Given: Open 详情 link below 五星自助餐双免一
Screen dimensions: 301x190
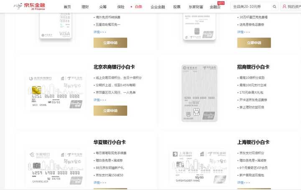Looking at the screenshot, I should coord(100,32).
